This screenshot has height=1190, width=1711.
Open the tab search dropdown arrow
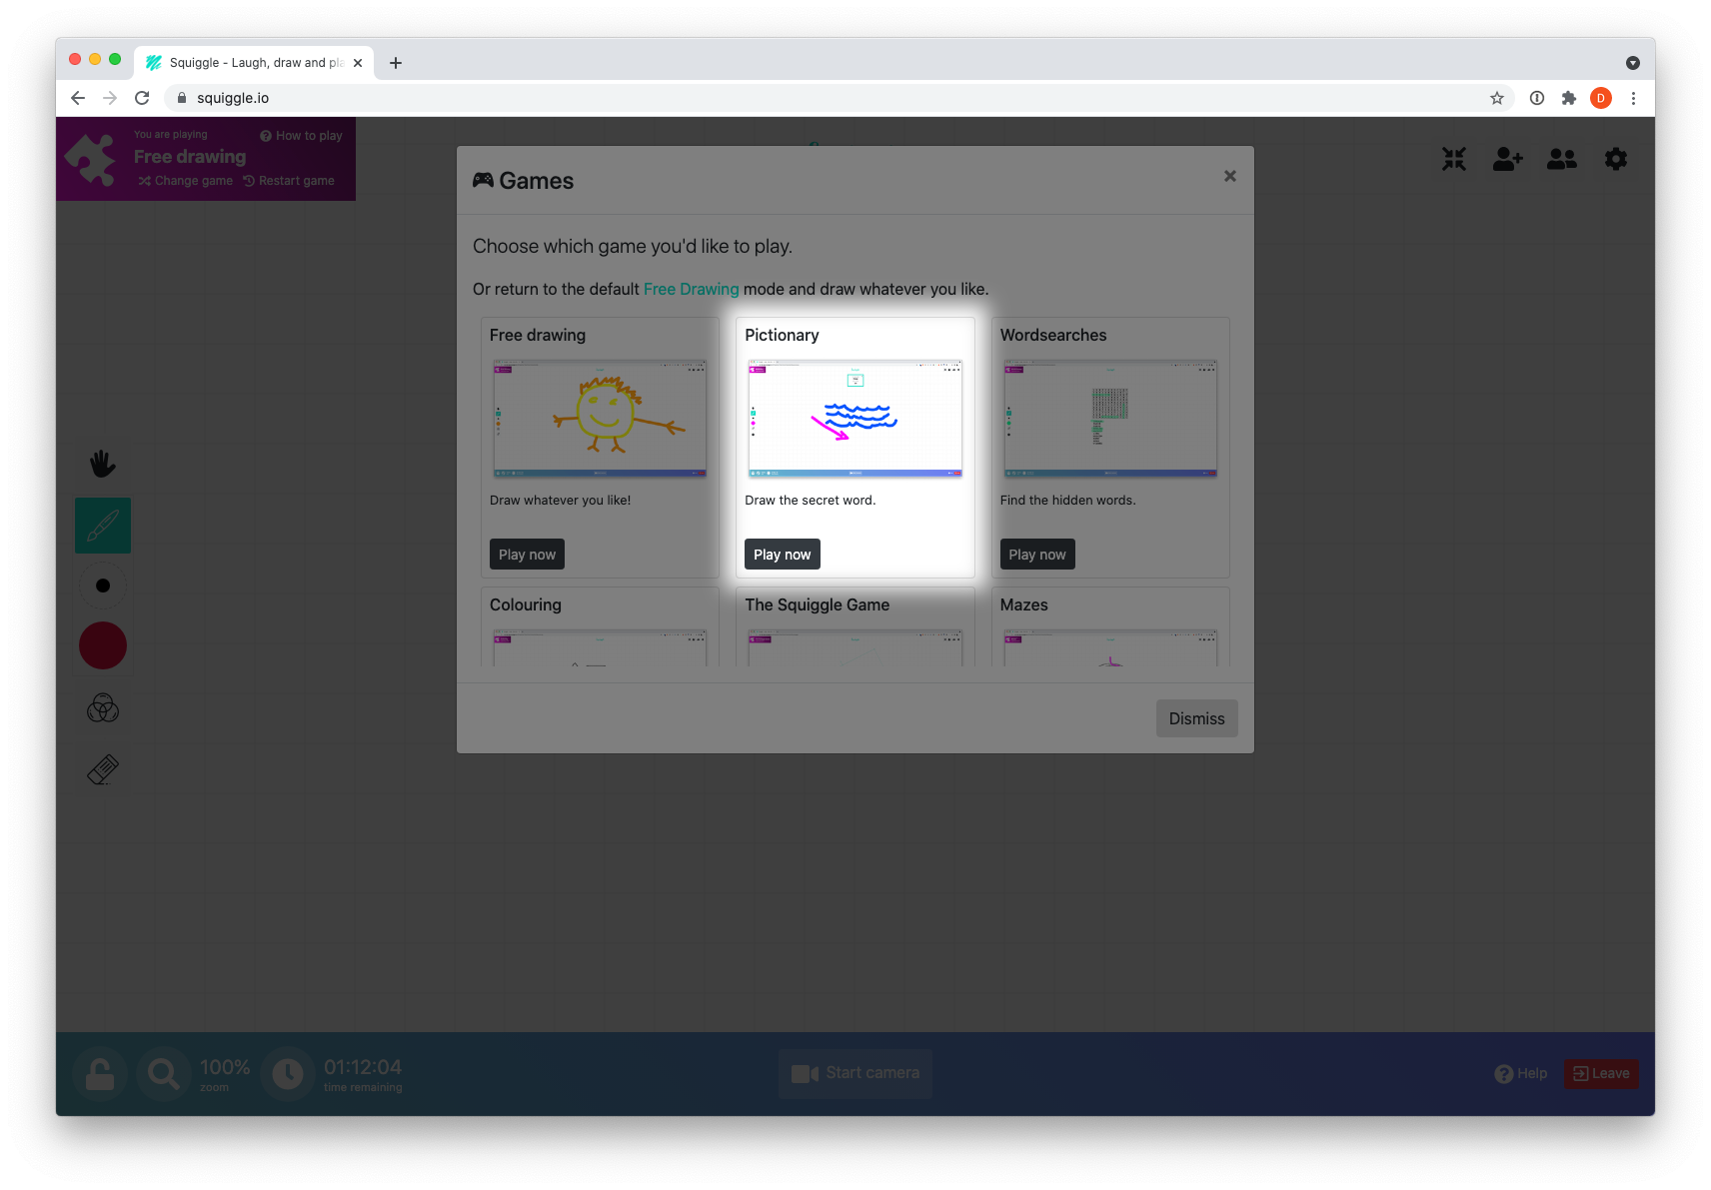point(1633,63)
